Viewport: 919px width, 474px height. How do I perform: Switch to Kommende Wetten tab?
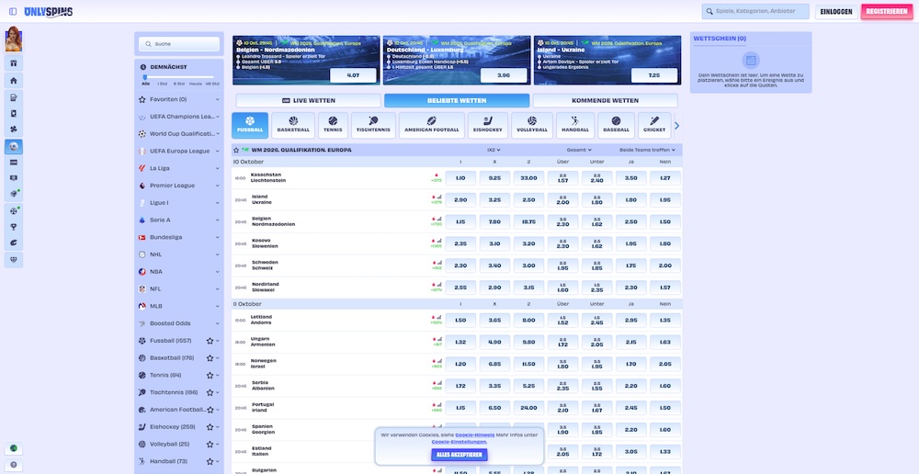click(605, 100)
